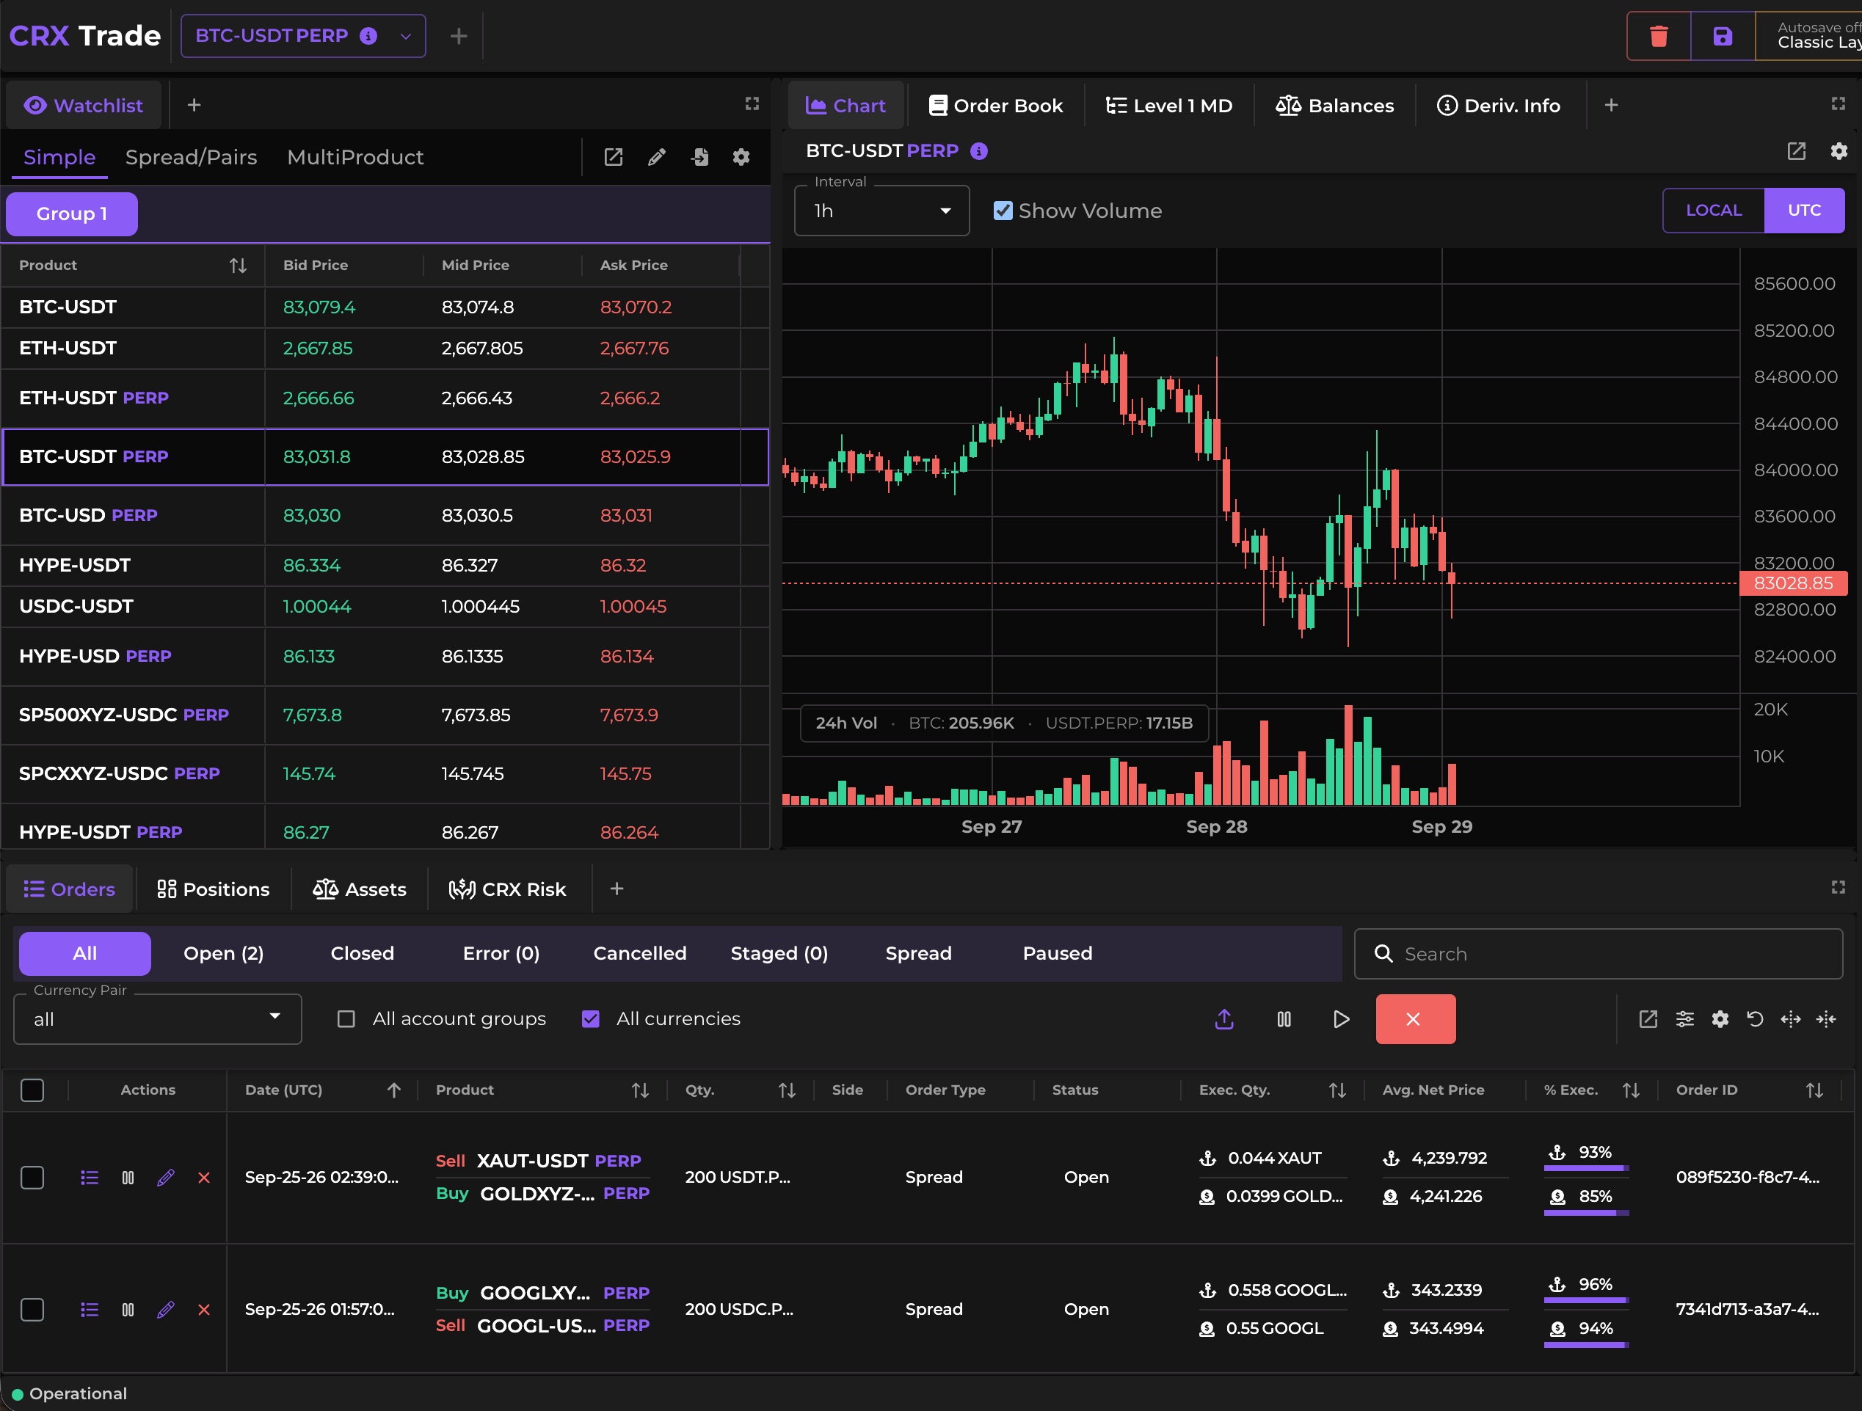Sort orders by Date (UTC) arrow
The width and height of the screenshot is (1862, 1411).
394,1090
